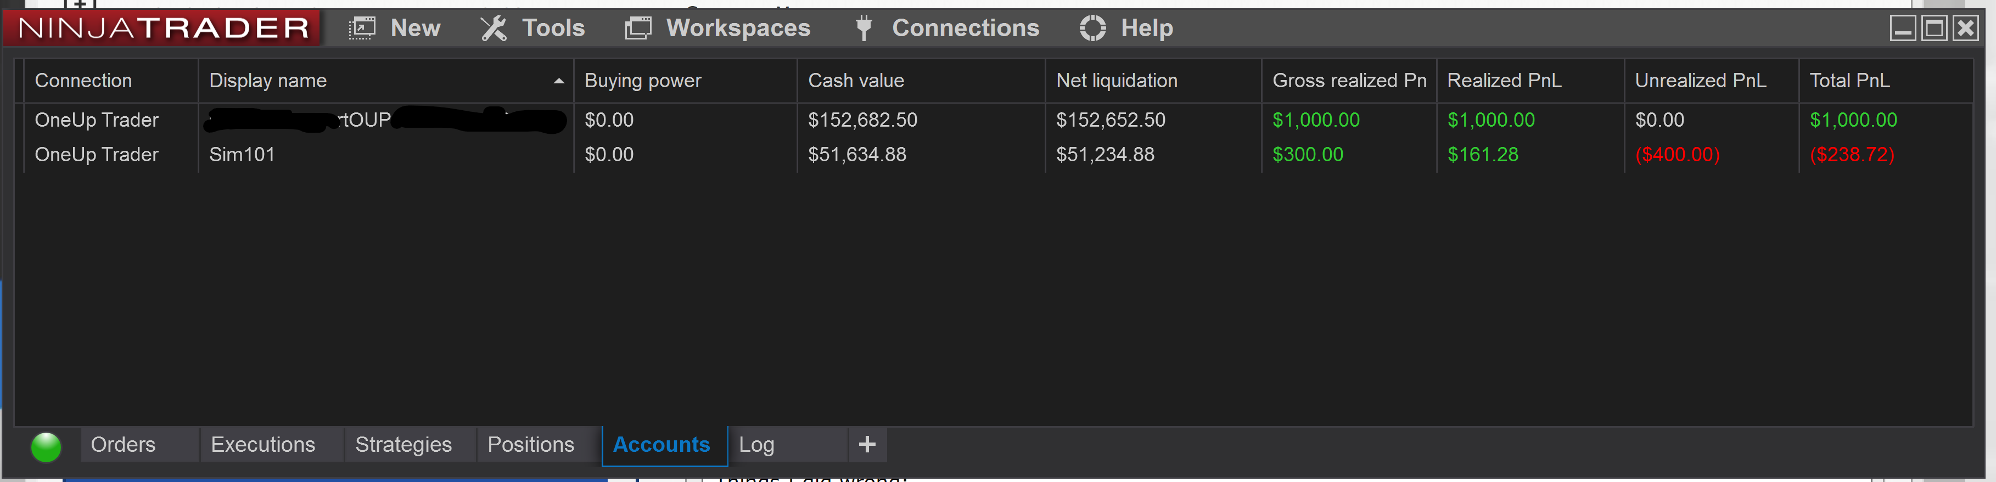1996x482 pixels.
Task: Click the Workspaces window icon
Action: tap(638, 28)
